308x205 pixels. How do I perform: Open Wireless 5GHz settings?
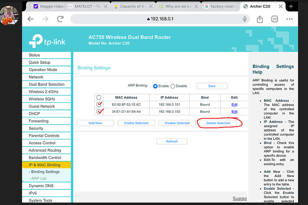pyautogui.click(x=46, y=99)
